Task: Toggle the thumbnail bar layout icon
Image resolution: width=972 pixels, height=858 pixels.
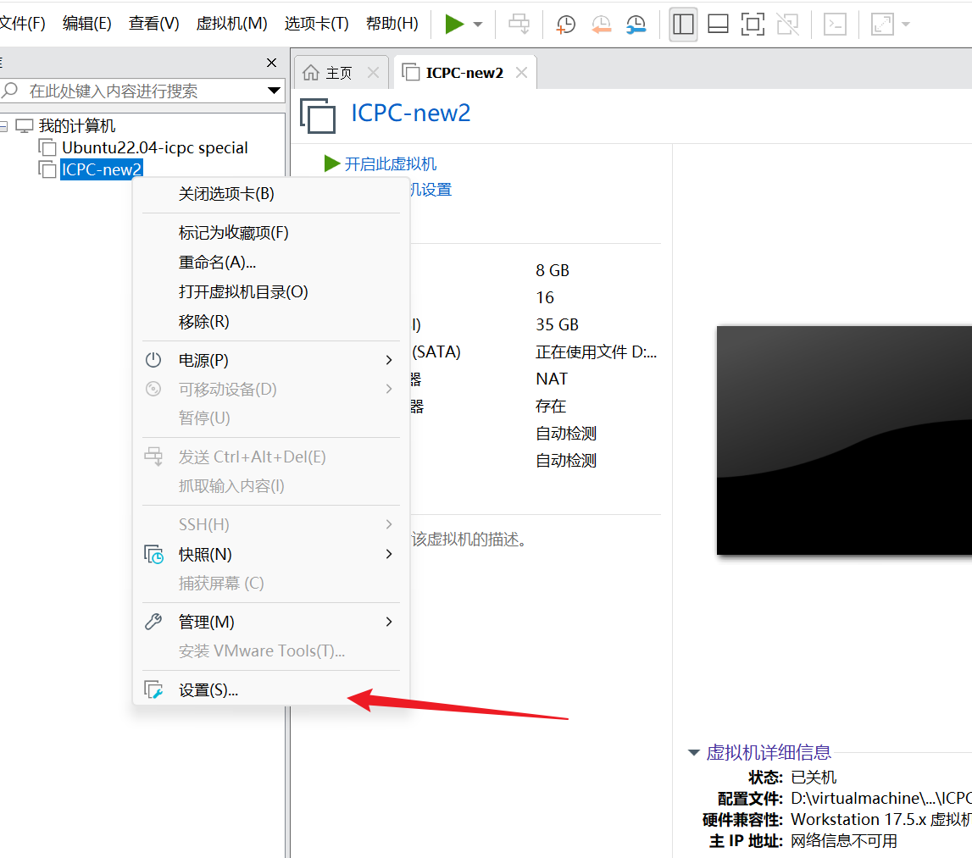Action: 718,24
